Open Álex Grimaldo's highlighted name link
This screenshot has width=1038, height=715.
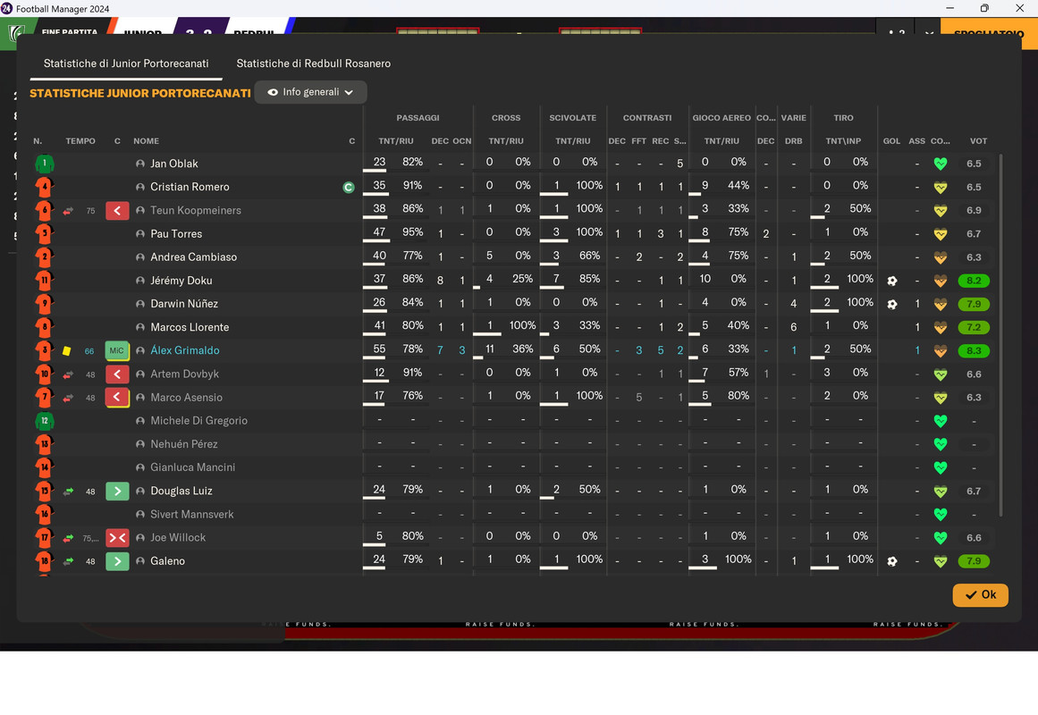tap(185, 351)
